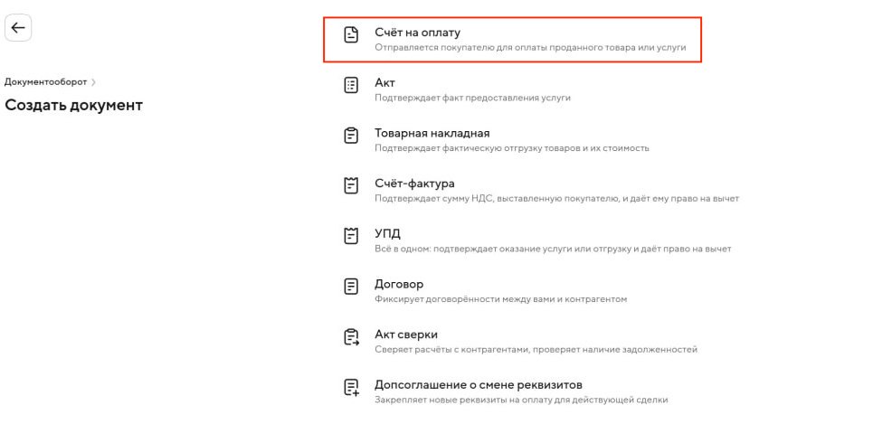This screenshot has width=892, height=443.
Task: Choose the Акт document option
Action: tap(385, 83)
